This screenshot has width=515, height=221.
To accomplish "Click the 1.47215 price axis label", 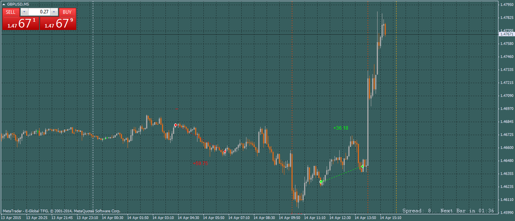I will click(x=507, y=83).
